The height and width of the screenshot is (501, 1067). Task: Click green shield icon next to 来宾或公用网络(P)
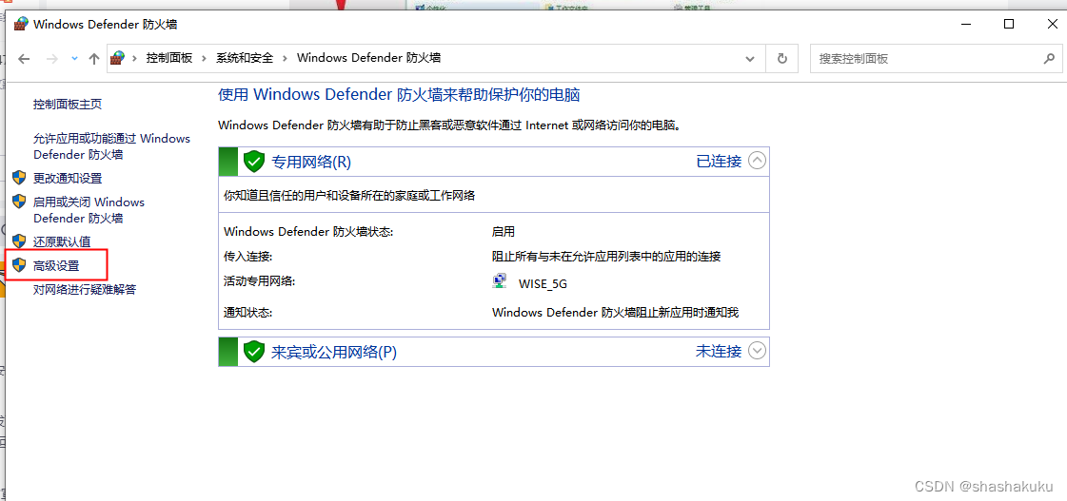(254, 352)
